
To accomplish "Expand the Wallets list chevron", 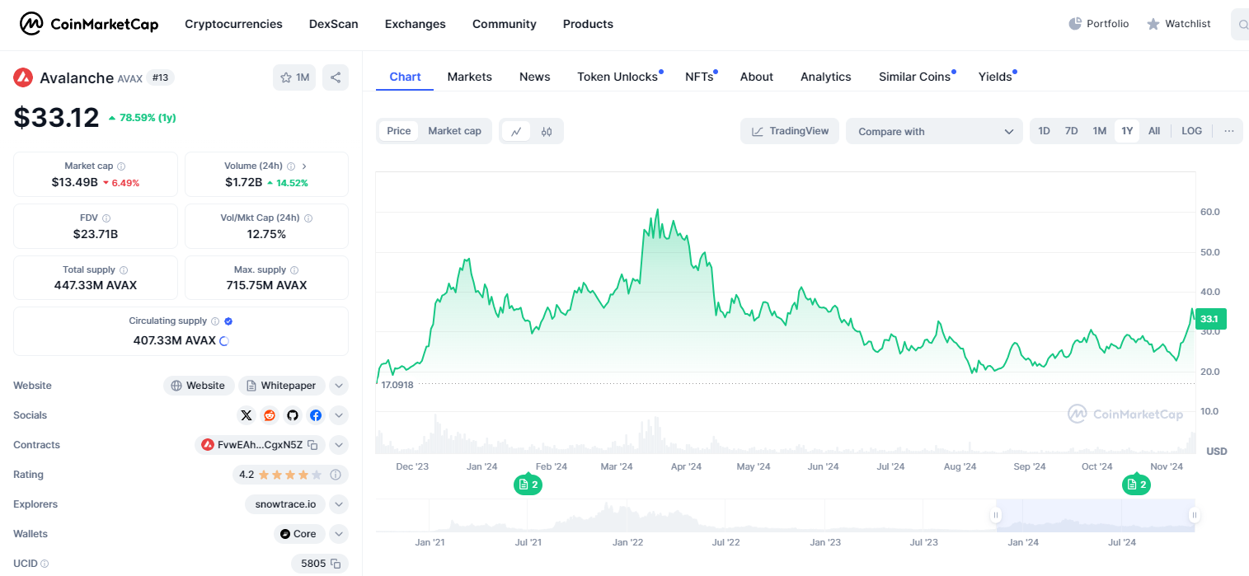I will point(339,534).
